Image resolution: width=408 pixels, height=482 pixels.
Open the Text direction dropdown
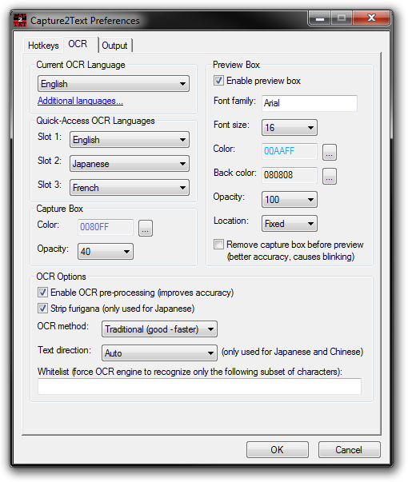click(x=159, y=353)
